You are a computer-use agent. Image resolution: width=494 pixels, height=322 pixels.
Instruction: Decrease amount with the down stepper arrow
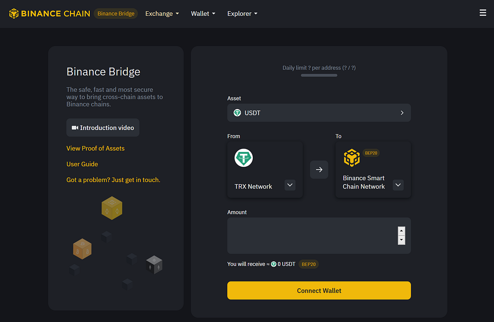pyautogui.click(x=401, y=240)
